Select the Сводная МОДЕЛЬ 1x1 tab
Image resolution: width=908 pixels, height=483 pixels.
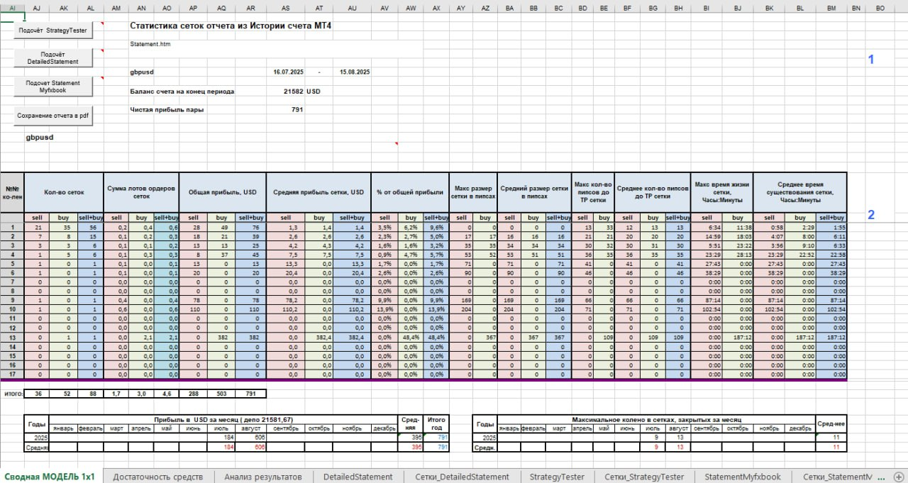click(x=50, y=477)
